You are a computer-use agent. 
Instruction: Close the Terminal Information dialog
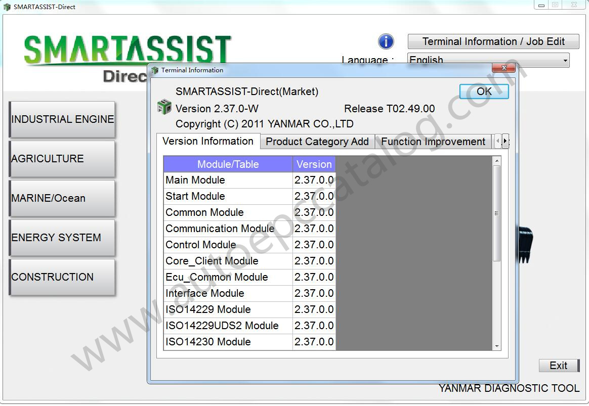(503, 68)
